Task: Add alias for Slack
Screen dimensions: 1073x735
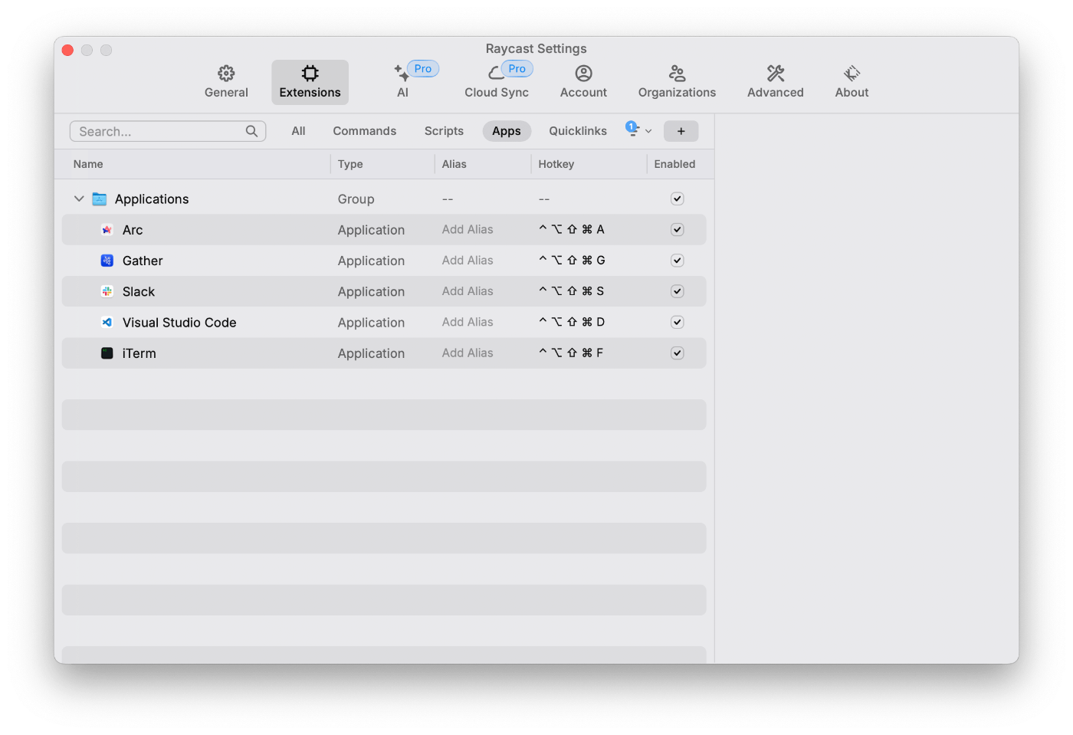Action: 468,291
